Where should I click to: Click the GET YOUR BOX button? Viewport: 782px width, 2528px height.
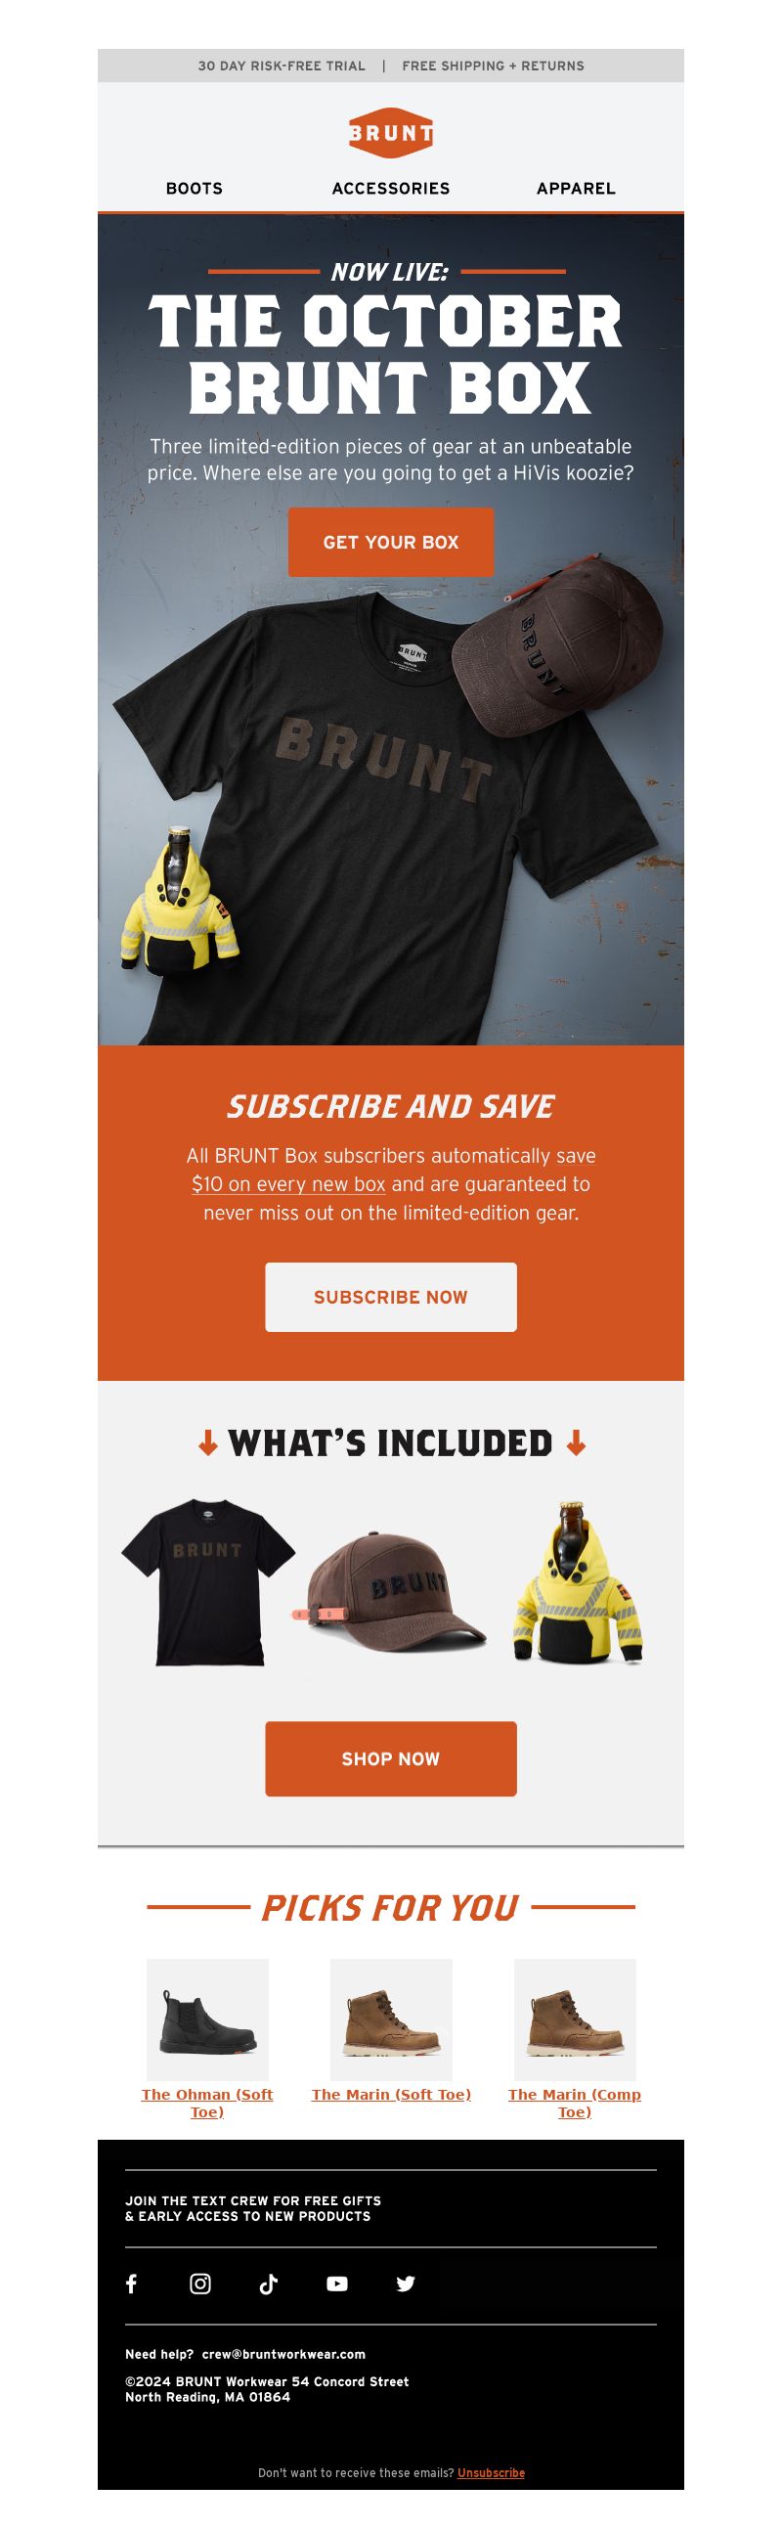(x=390, y=542)
